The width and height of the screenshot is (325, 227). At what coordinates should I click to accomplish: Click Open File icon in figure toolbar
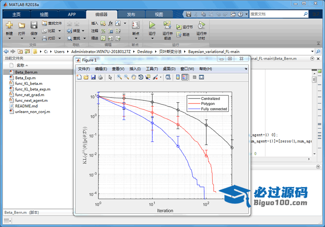click(86, 77)
